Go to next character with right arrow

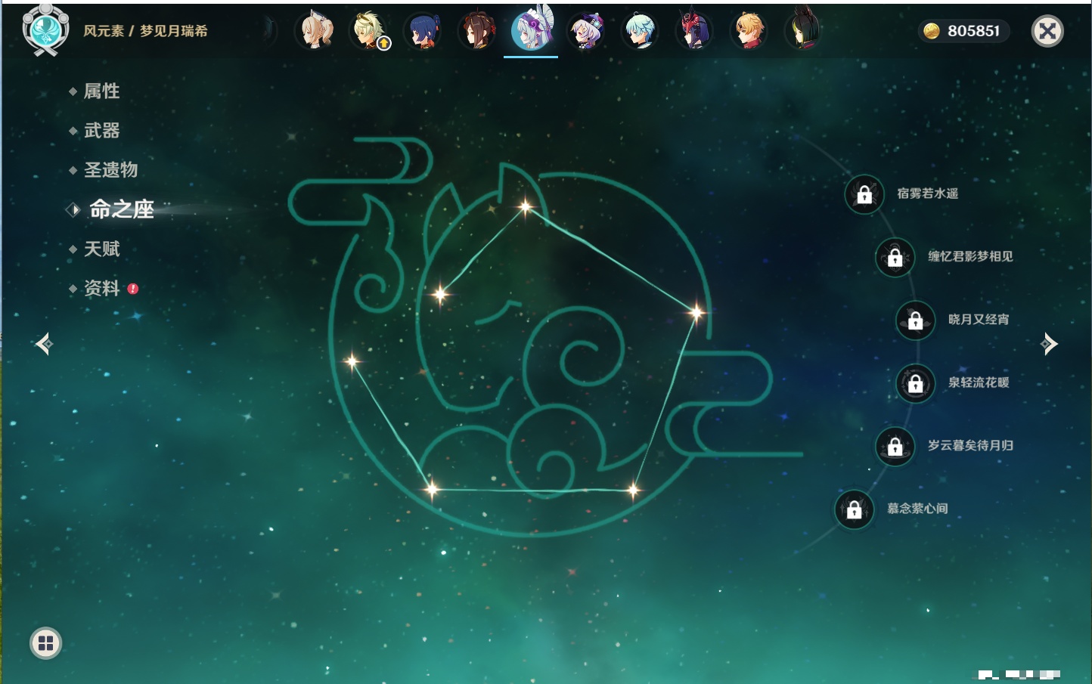[x=1049, y=344]
